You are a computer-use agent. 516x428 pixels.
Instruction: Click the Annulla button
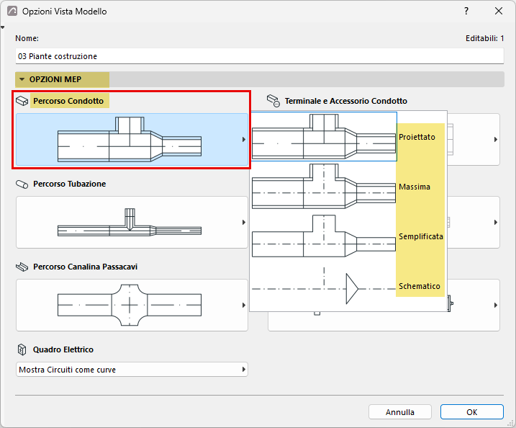coord(400,412)
